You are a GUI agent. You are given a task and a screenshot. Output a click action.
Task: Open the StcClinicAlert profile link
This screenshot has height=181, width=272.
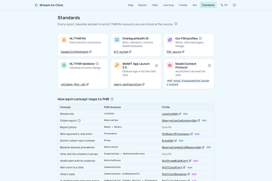point(172,168)
